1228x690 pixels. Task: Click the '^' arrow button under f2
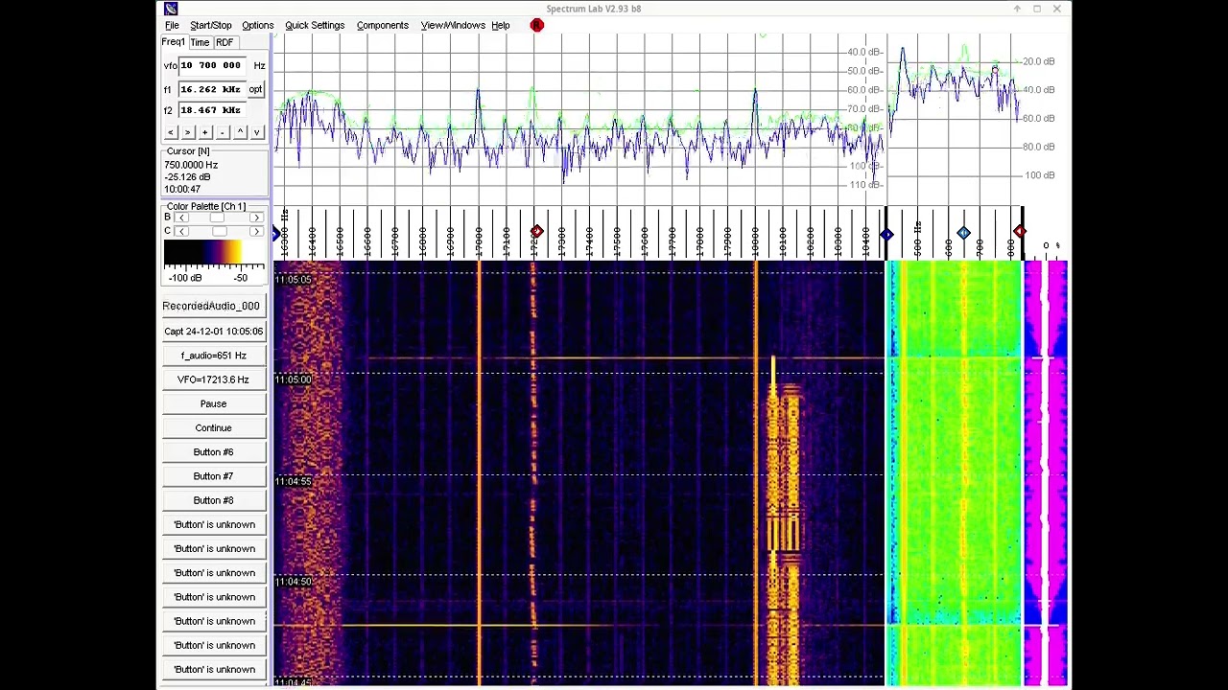point(240,132)
